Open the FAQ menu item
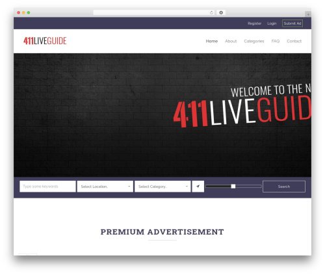Image resolution: width=325 pixels, height=275 pixels. click(276, 41)
